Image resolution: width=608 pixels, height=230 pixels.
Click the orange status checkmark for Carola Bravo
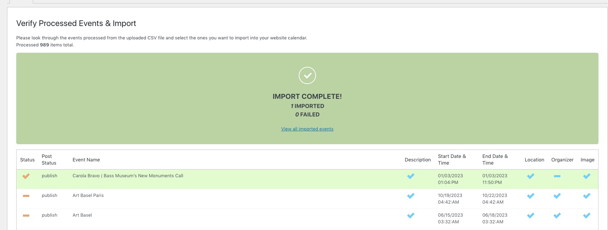point(26,176)
